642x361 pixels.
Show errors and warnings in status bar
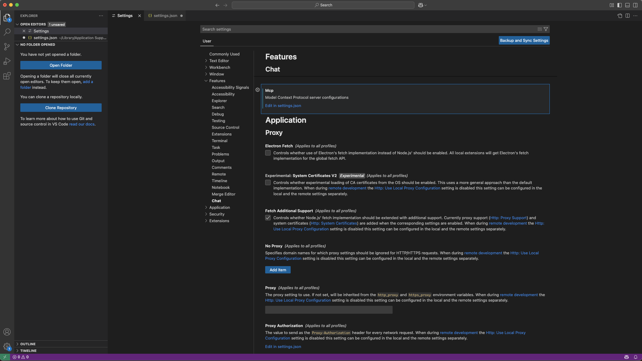pos(21,357)
